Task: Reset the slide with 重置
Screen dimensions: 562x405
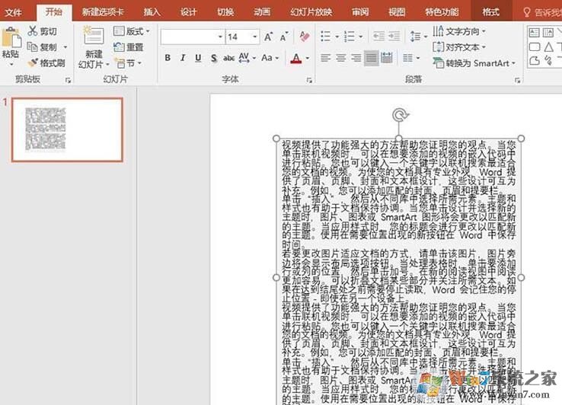Action: click(x=128, y=47)
